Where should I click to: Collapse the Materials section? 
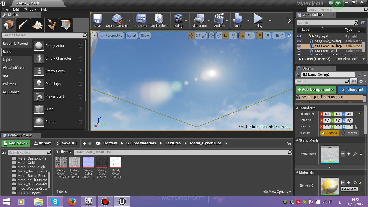(297, 172)
